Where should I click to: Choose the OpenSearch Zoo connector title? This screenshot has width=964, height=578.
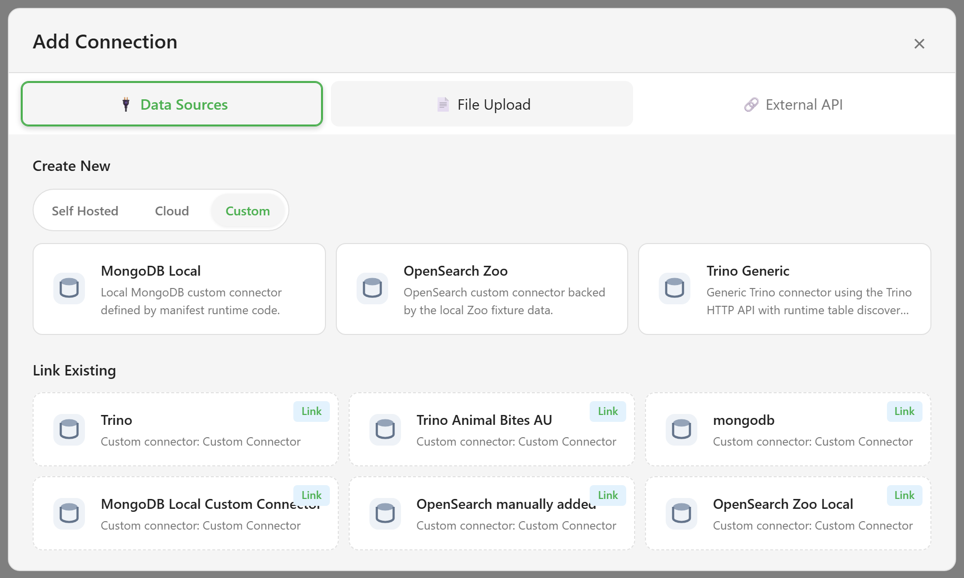455,271
